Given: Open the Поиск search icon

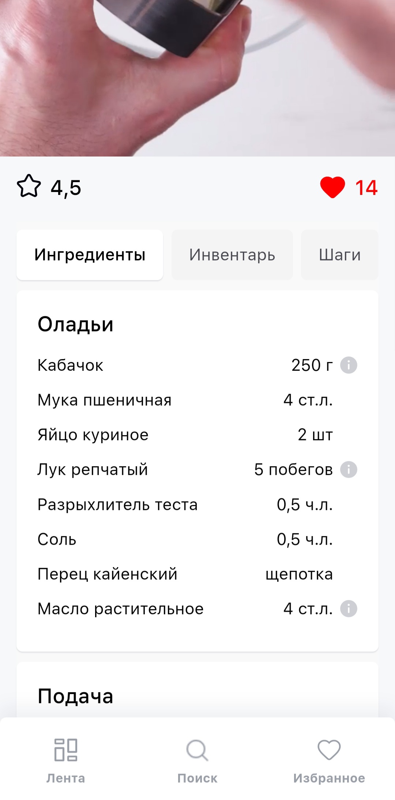Looking at the screenshot, I should point(197,750).
